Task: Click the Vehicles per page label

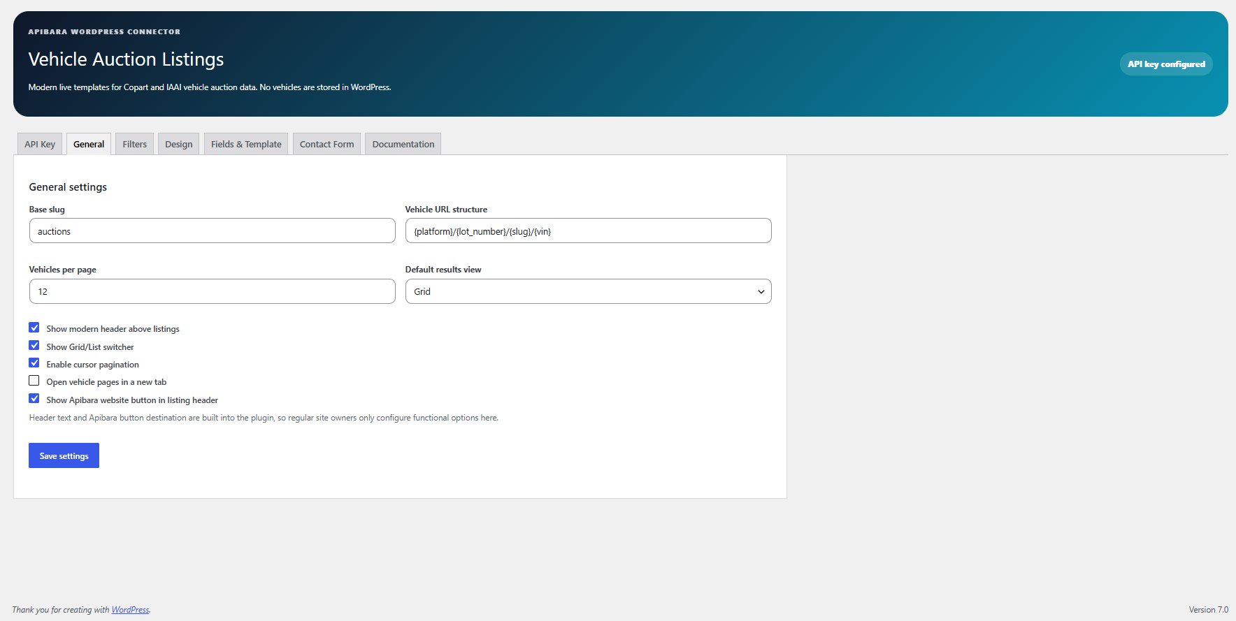Action: (x=63, y=270)
